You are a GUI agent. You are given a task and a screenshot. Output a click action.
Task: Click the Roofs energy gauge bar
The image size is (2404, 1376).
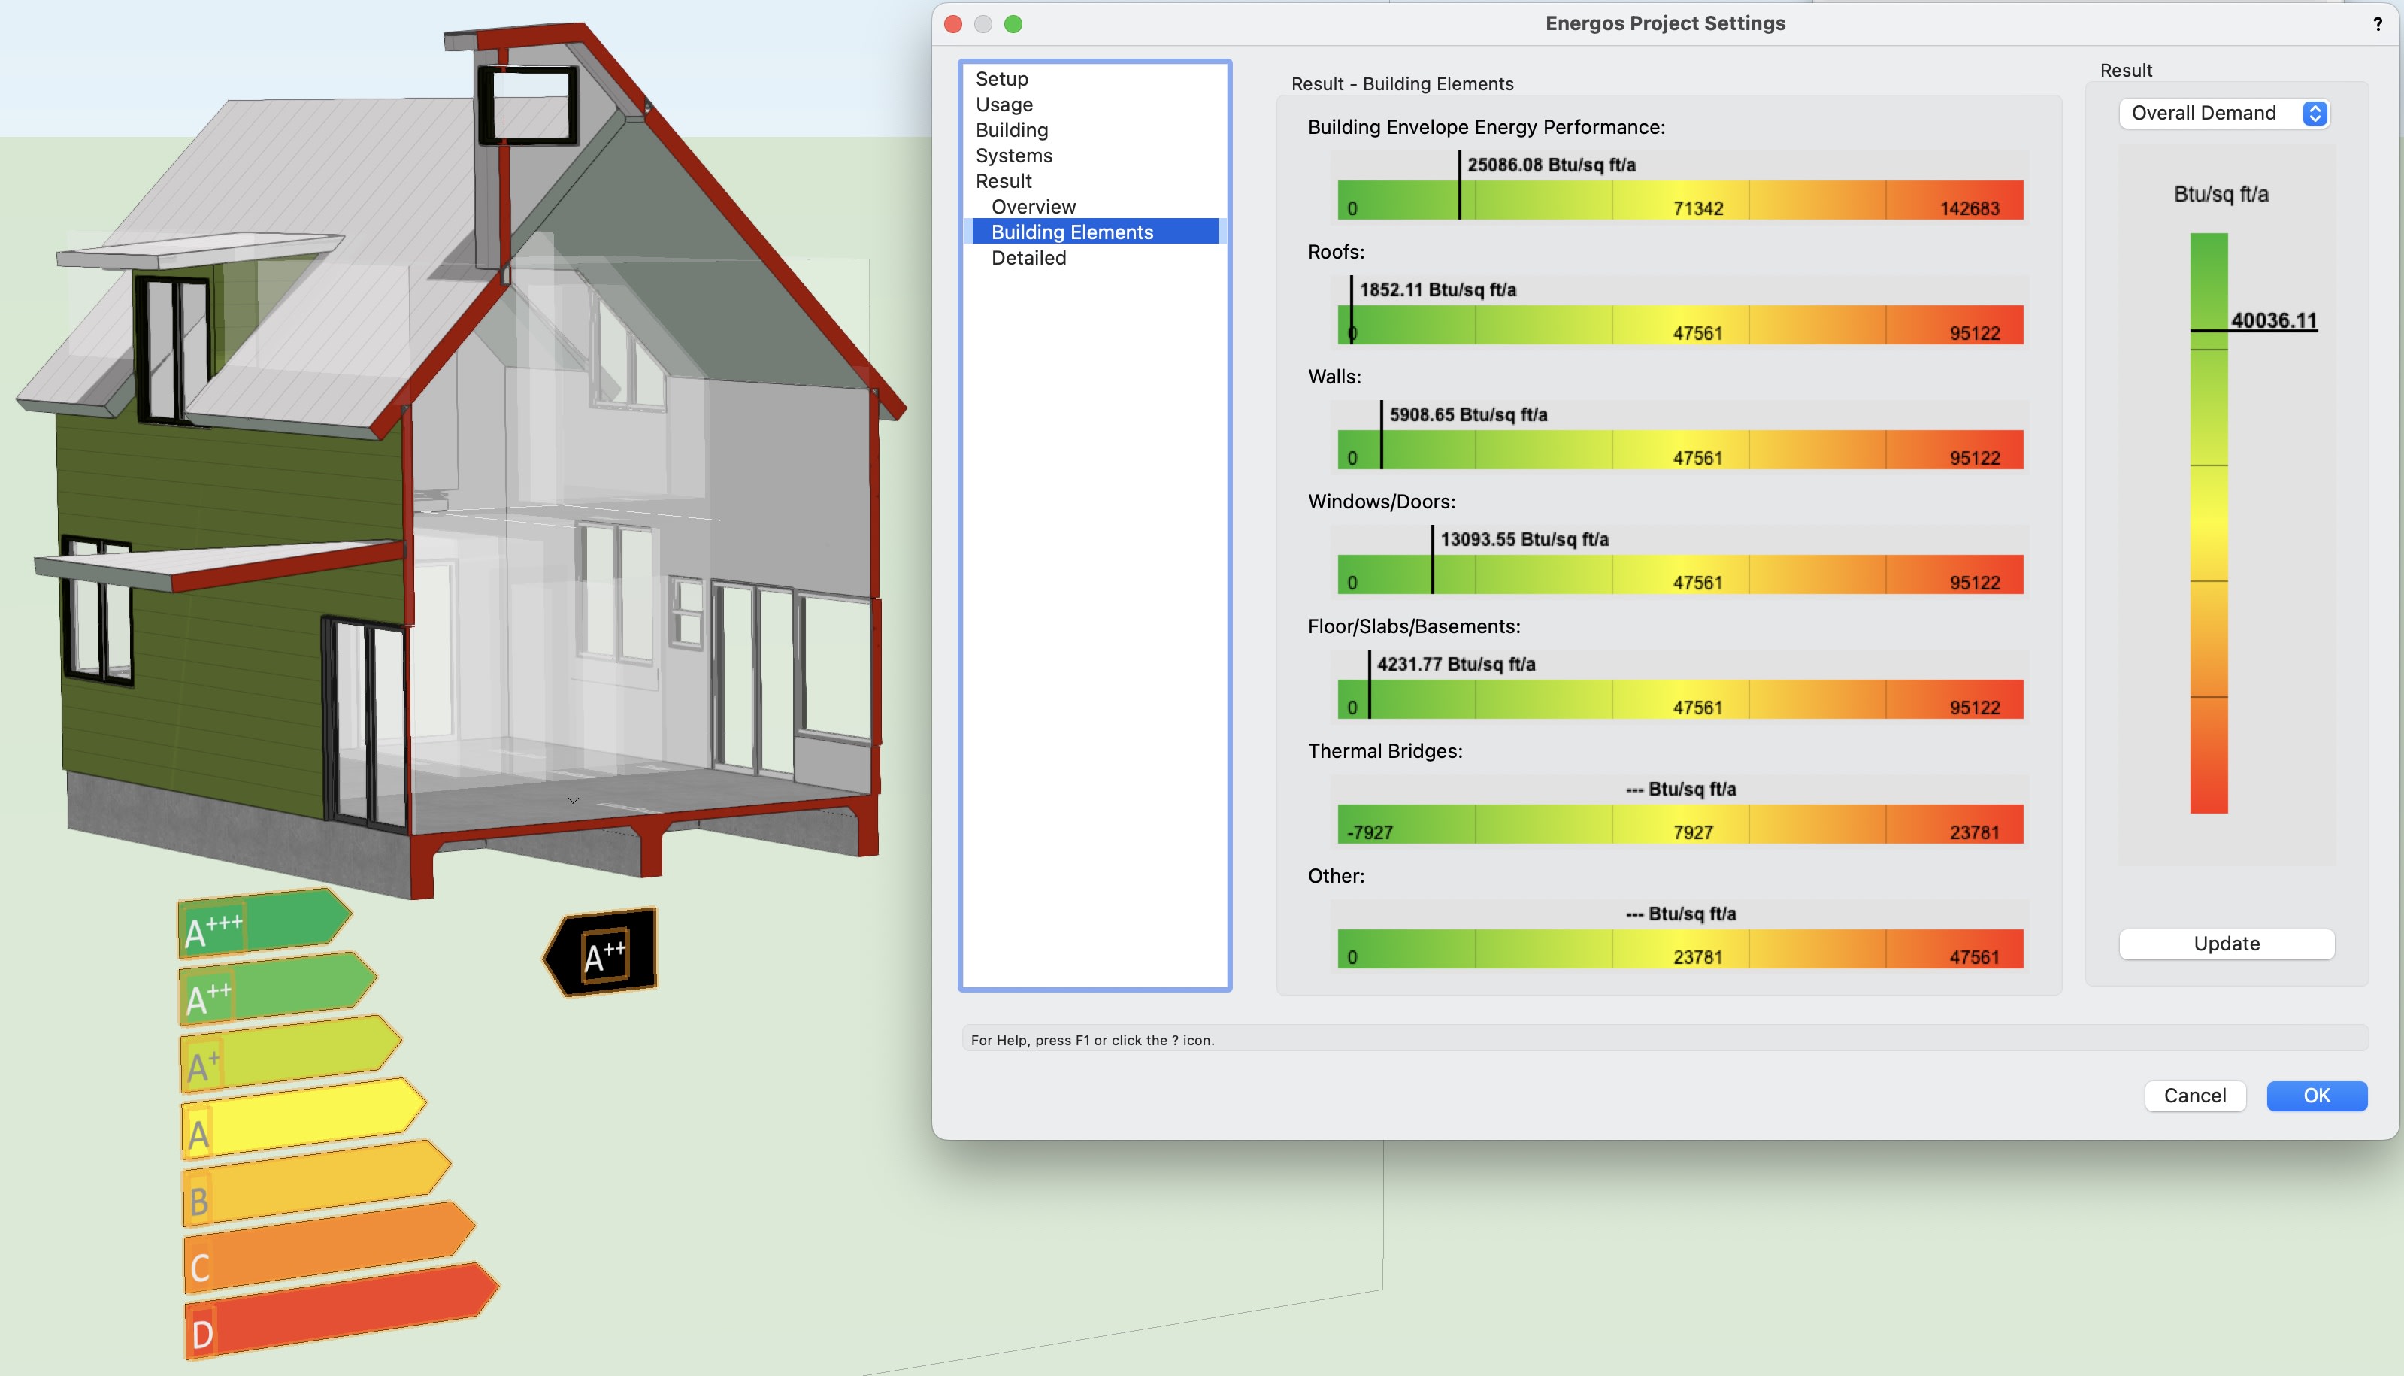tap(1680, 325)
